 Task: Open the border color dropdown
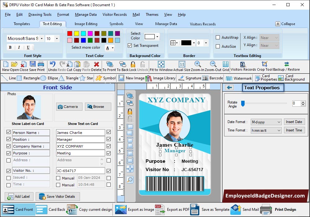(194, 43)
